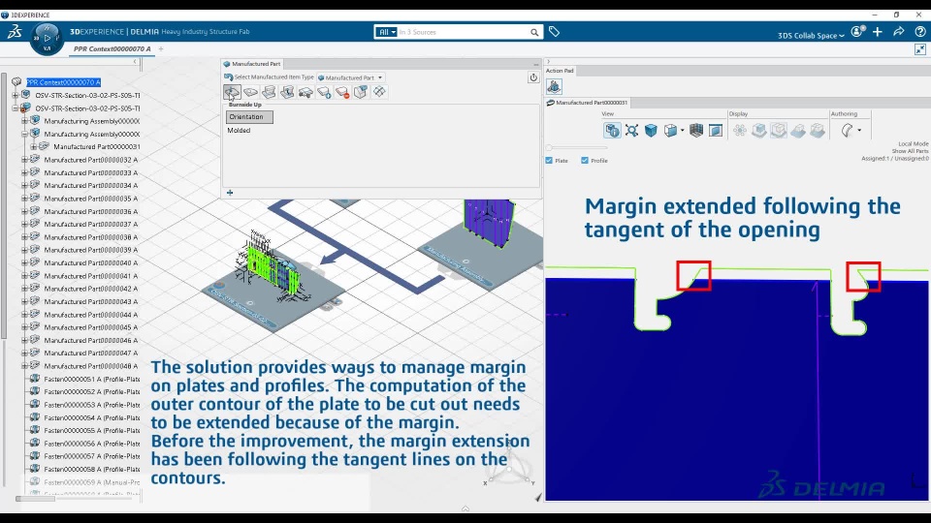Click the search input field
Image resolution: width=931 pixels, height=523 pixels.
click(x=464, y=32)
